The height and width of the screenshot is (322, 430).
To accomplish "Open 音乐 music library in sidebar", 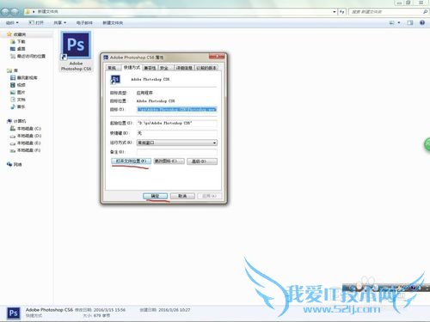I will [18, 106].
